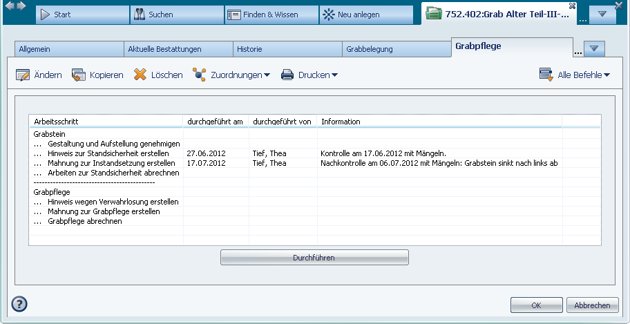Click the Drucken printer icon

(287, 75)
